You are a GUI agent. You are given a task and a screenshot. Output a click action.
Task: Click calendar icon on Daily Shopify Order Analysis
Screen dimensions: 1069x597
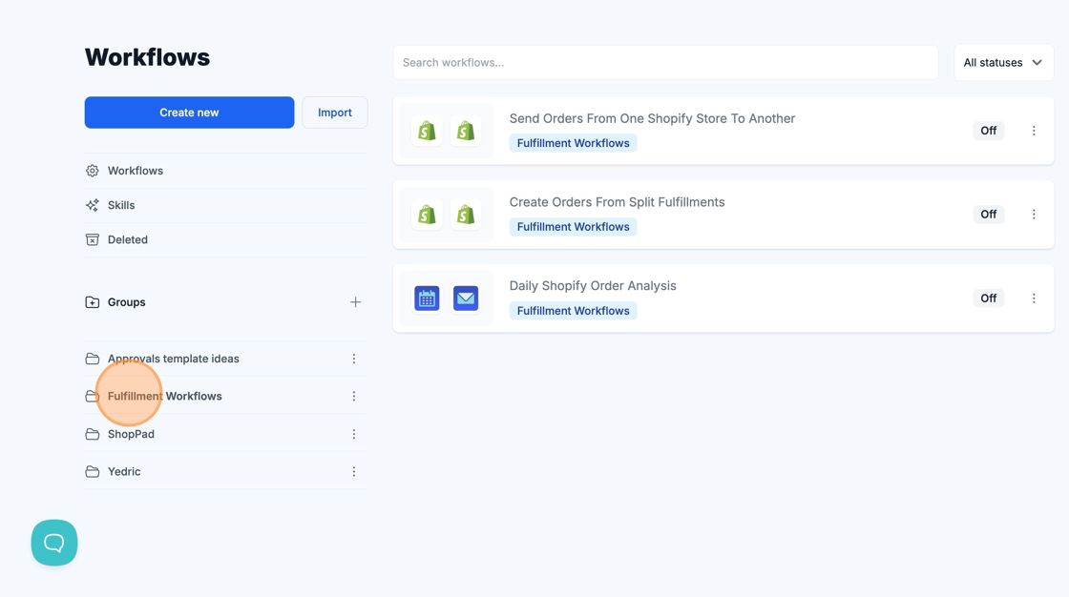coord(427,298)
